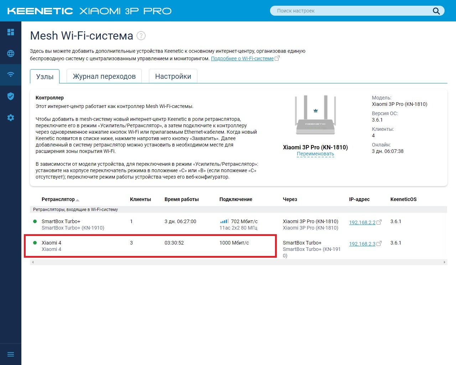Click the Mesh Wi-Fi-система page title
This screenshot has height=365, width=456.
(x=82, y=36)
